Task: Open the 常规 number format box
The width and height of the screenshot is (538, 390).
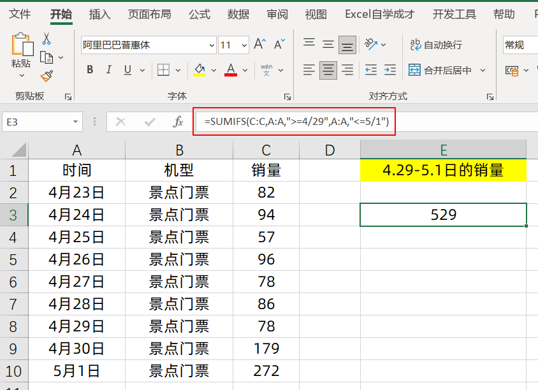Action: (x=520, y=45)
